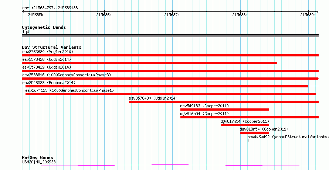Select esv2674123 (1000GenomesConsortiumPhase1) label
This screenshot has width=329, height=170.
[69, 90]
